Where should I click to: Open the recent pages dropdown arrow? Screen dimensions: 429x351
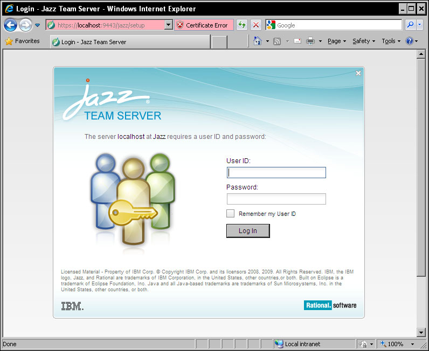coord(38,25)
